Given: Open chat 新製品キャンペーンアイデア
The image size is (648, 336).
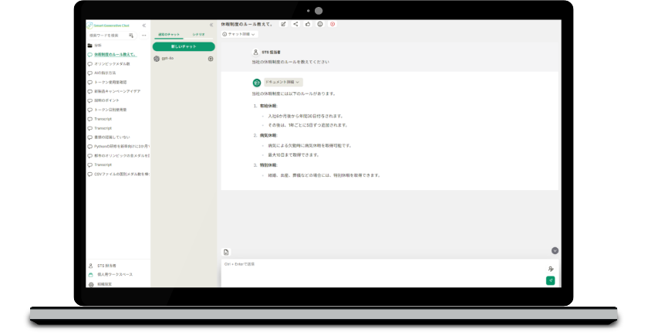Looking at the screenshot, I should (114, 91).
